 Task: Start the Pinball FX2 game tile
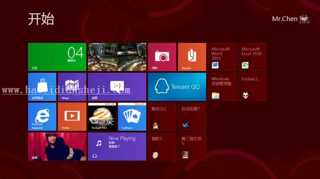(x=102, y=117)
